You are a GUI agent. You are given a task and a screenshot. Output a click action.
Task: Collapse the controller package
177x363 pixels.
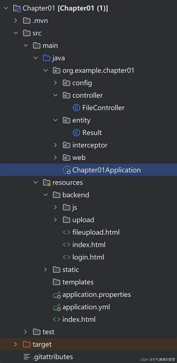click(55, 95)
